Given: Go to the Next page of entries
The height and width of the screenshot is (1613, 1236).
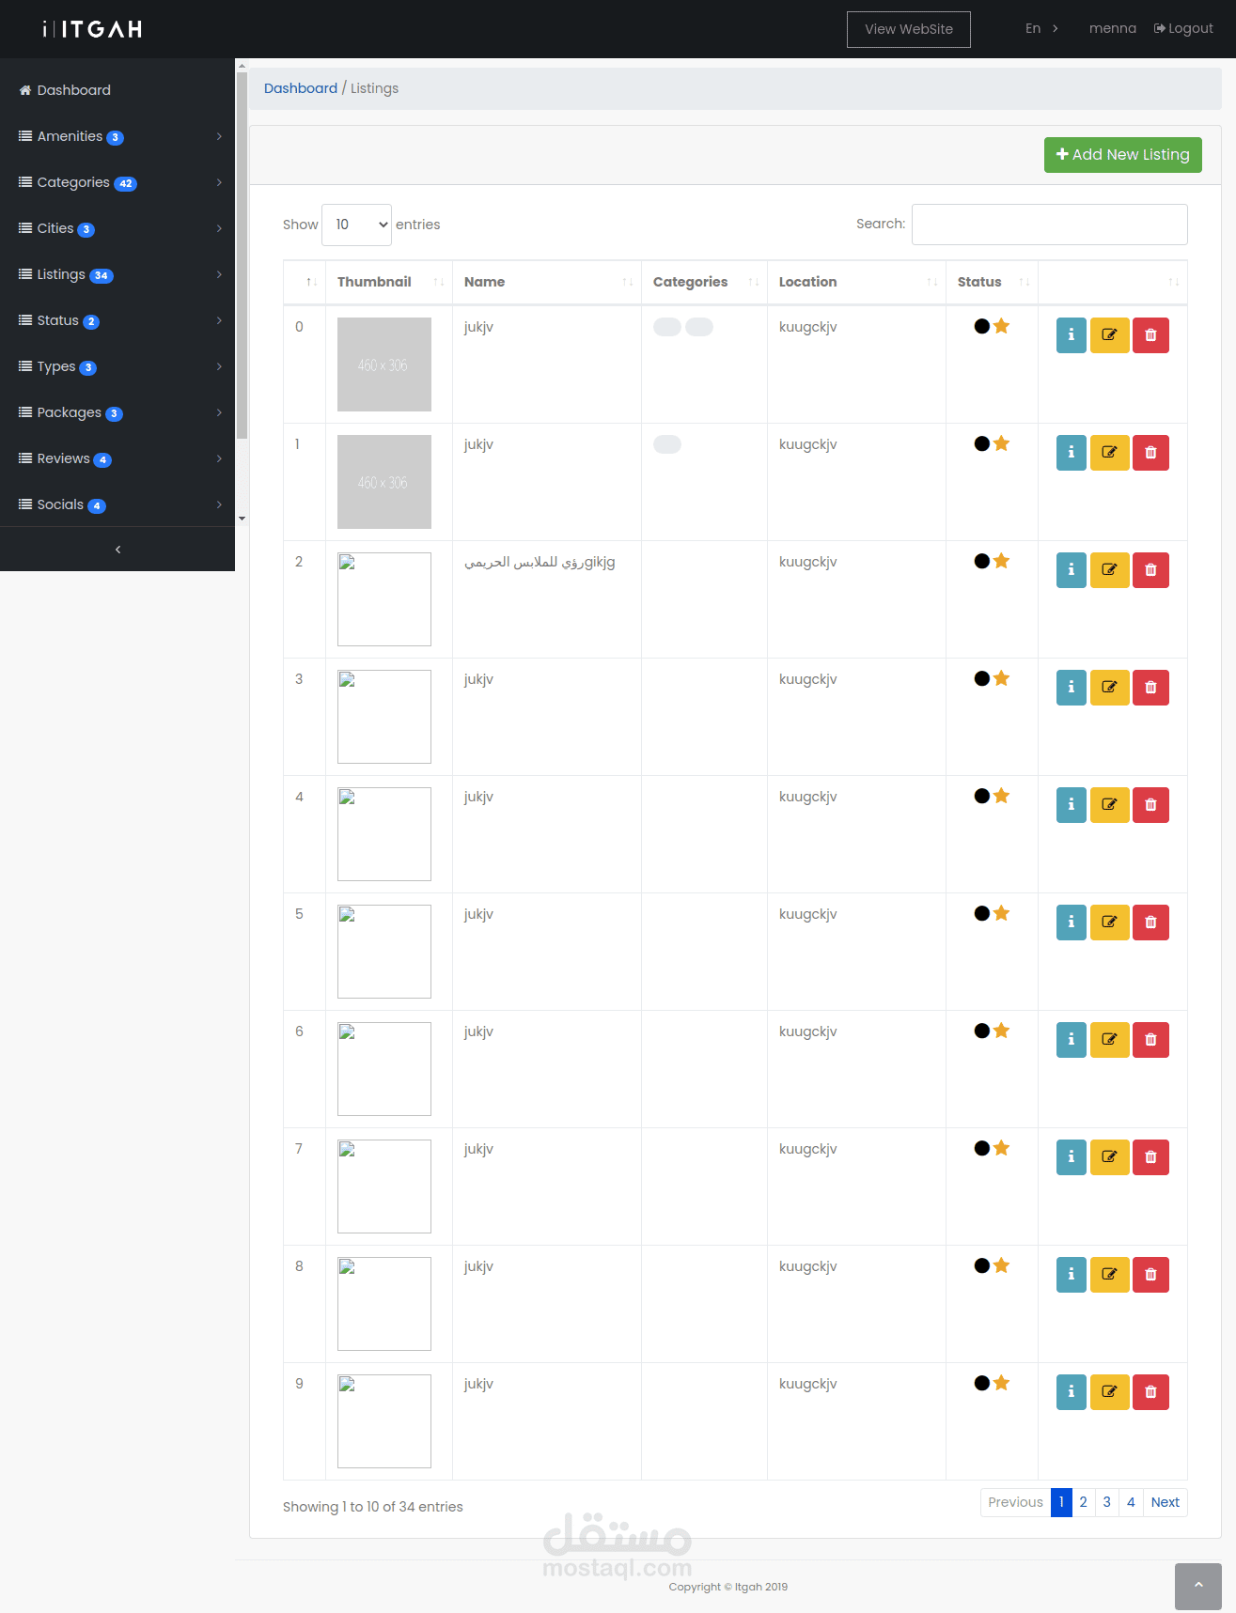Looking at the screenshot, I should (1166, 1502).
